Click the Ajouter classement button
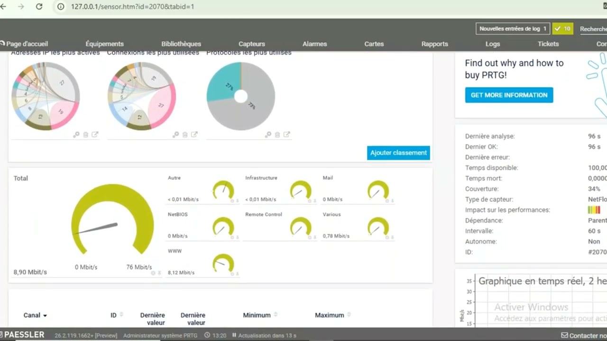This screenshot has height=341, width=607. click(398, 153)
